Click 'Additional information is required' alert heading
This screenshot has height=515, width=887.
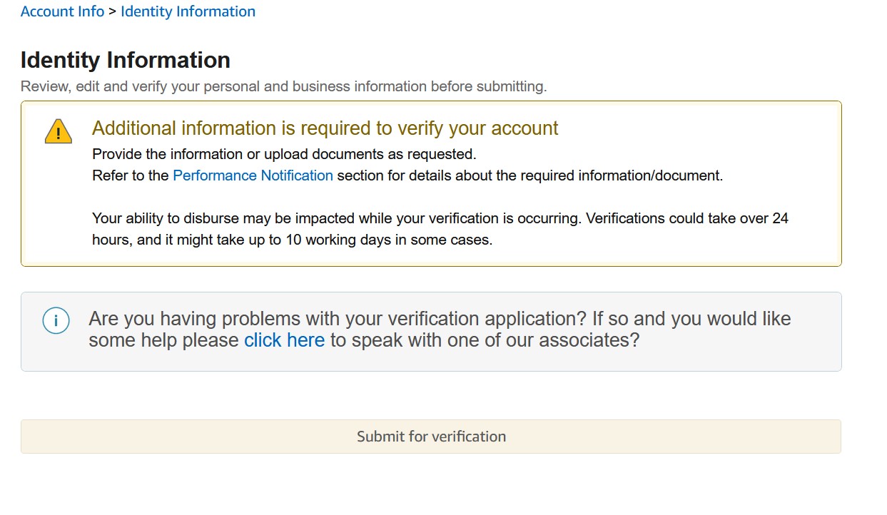(x=325, y=128)
